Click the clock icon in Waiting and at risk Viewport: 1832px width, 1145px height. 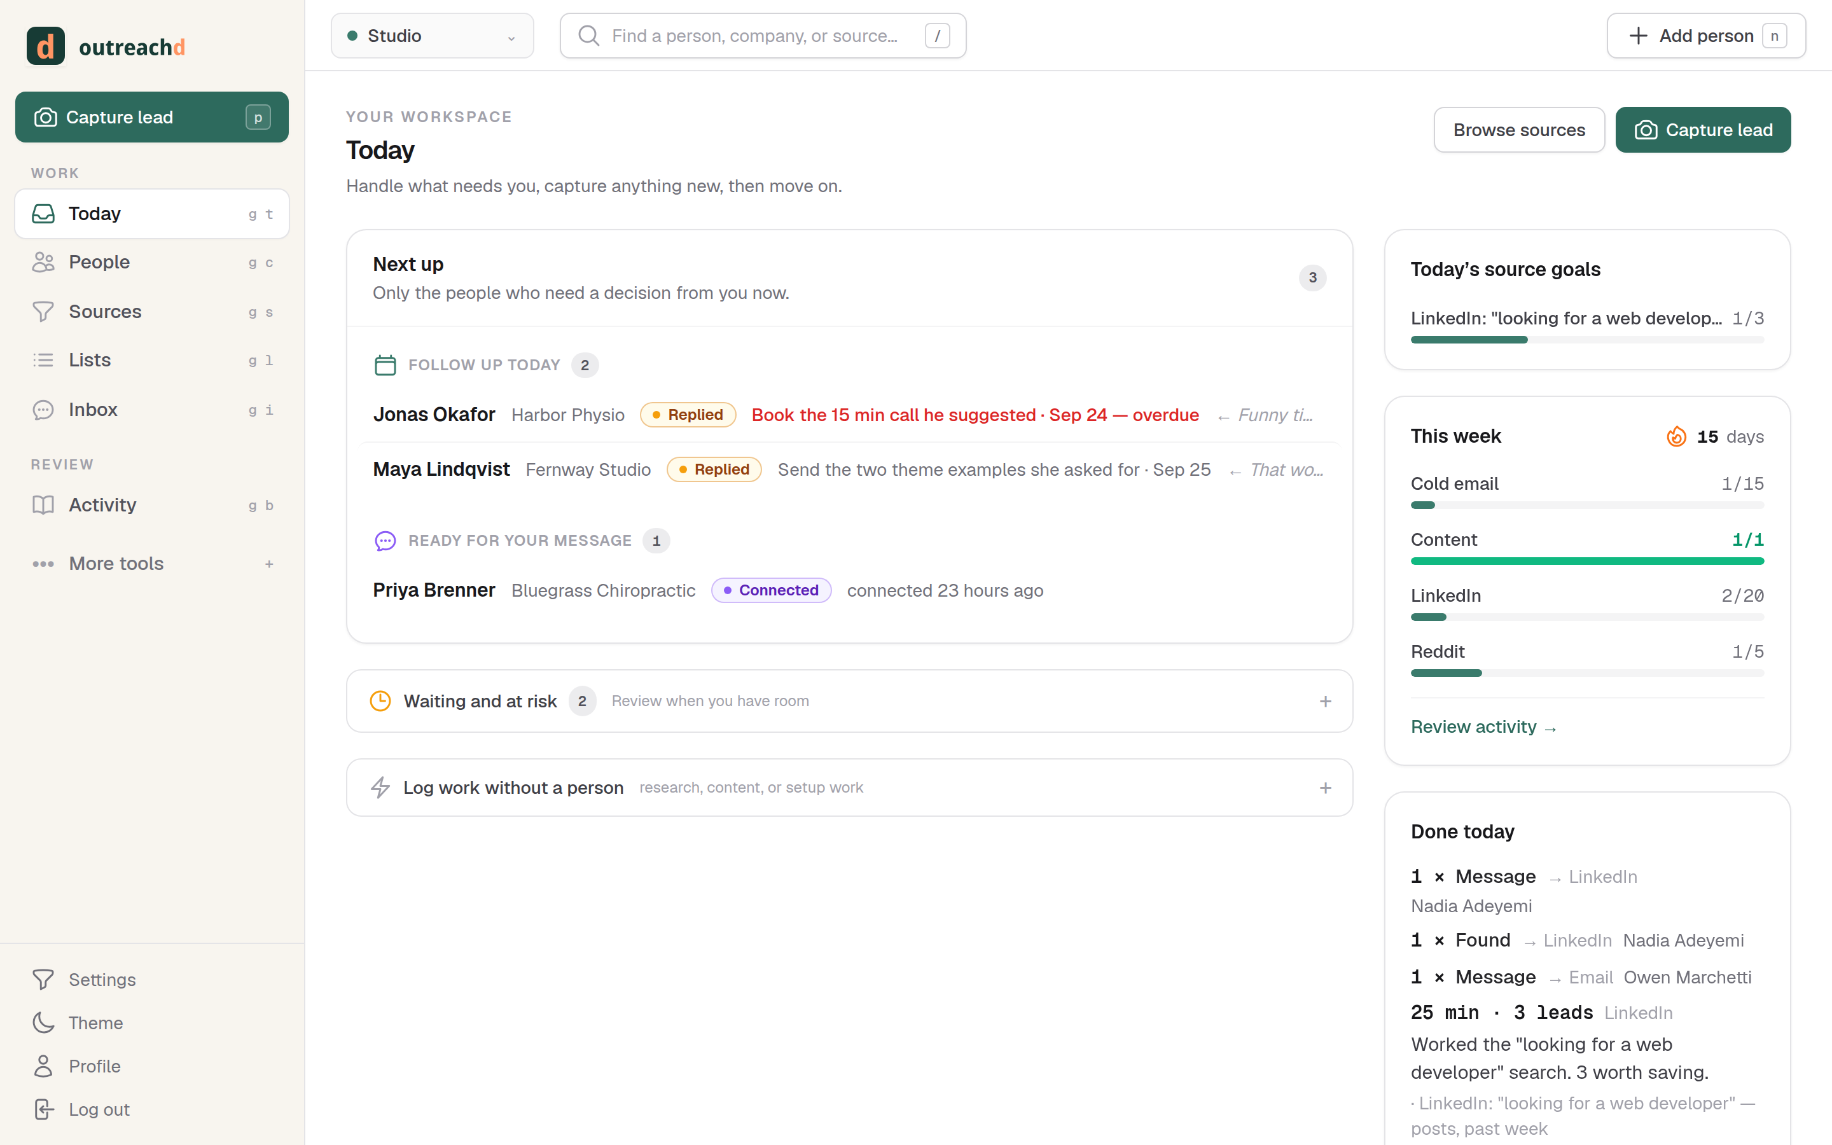pyautogui.click(x=380, y=700)
